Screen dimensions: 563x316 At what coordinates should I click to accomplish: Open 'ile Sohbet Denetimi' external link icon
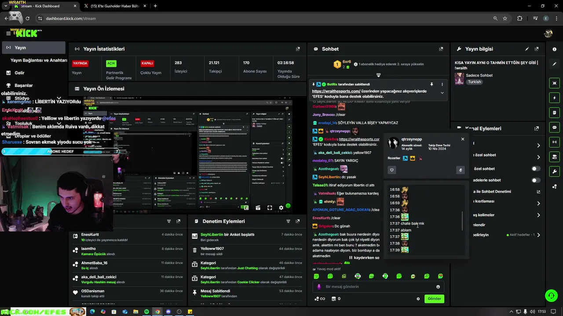[538, 192]
